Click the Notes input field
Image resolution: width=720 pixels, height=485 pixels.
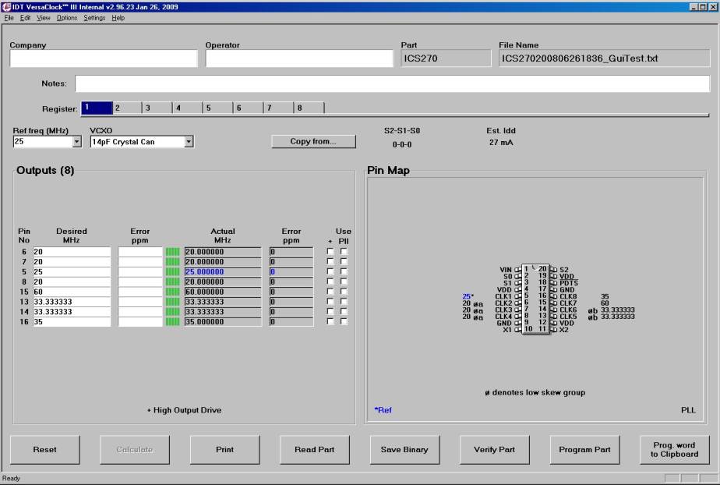393,83
